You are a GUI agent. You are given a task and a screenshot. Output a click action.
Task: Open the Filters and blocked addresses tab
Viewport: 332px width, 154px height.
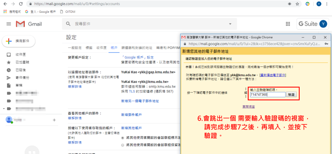click(137, 48)
